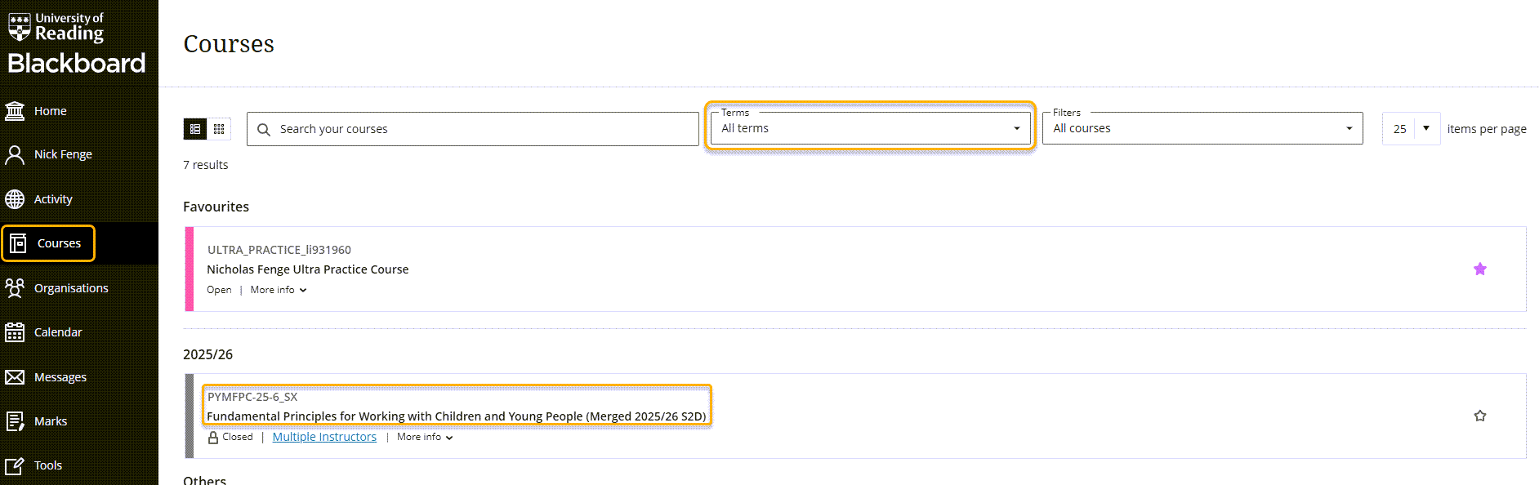The image size is (1539, 485).
Task: Expand More info for Ultra Practice Course
Action: click(x=278, y=290)
